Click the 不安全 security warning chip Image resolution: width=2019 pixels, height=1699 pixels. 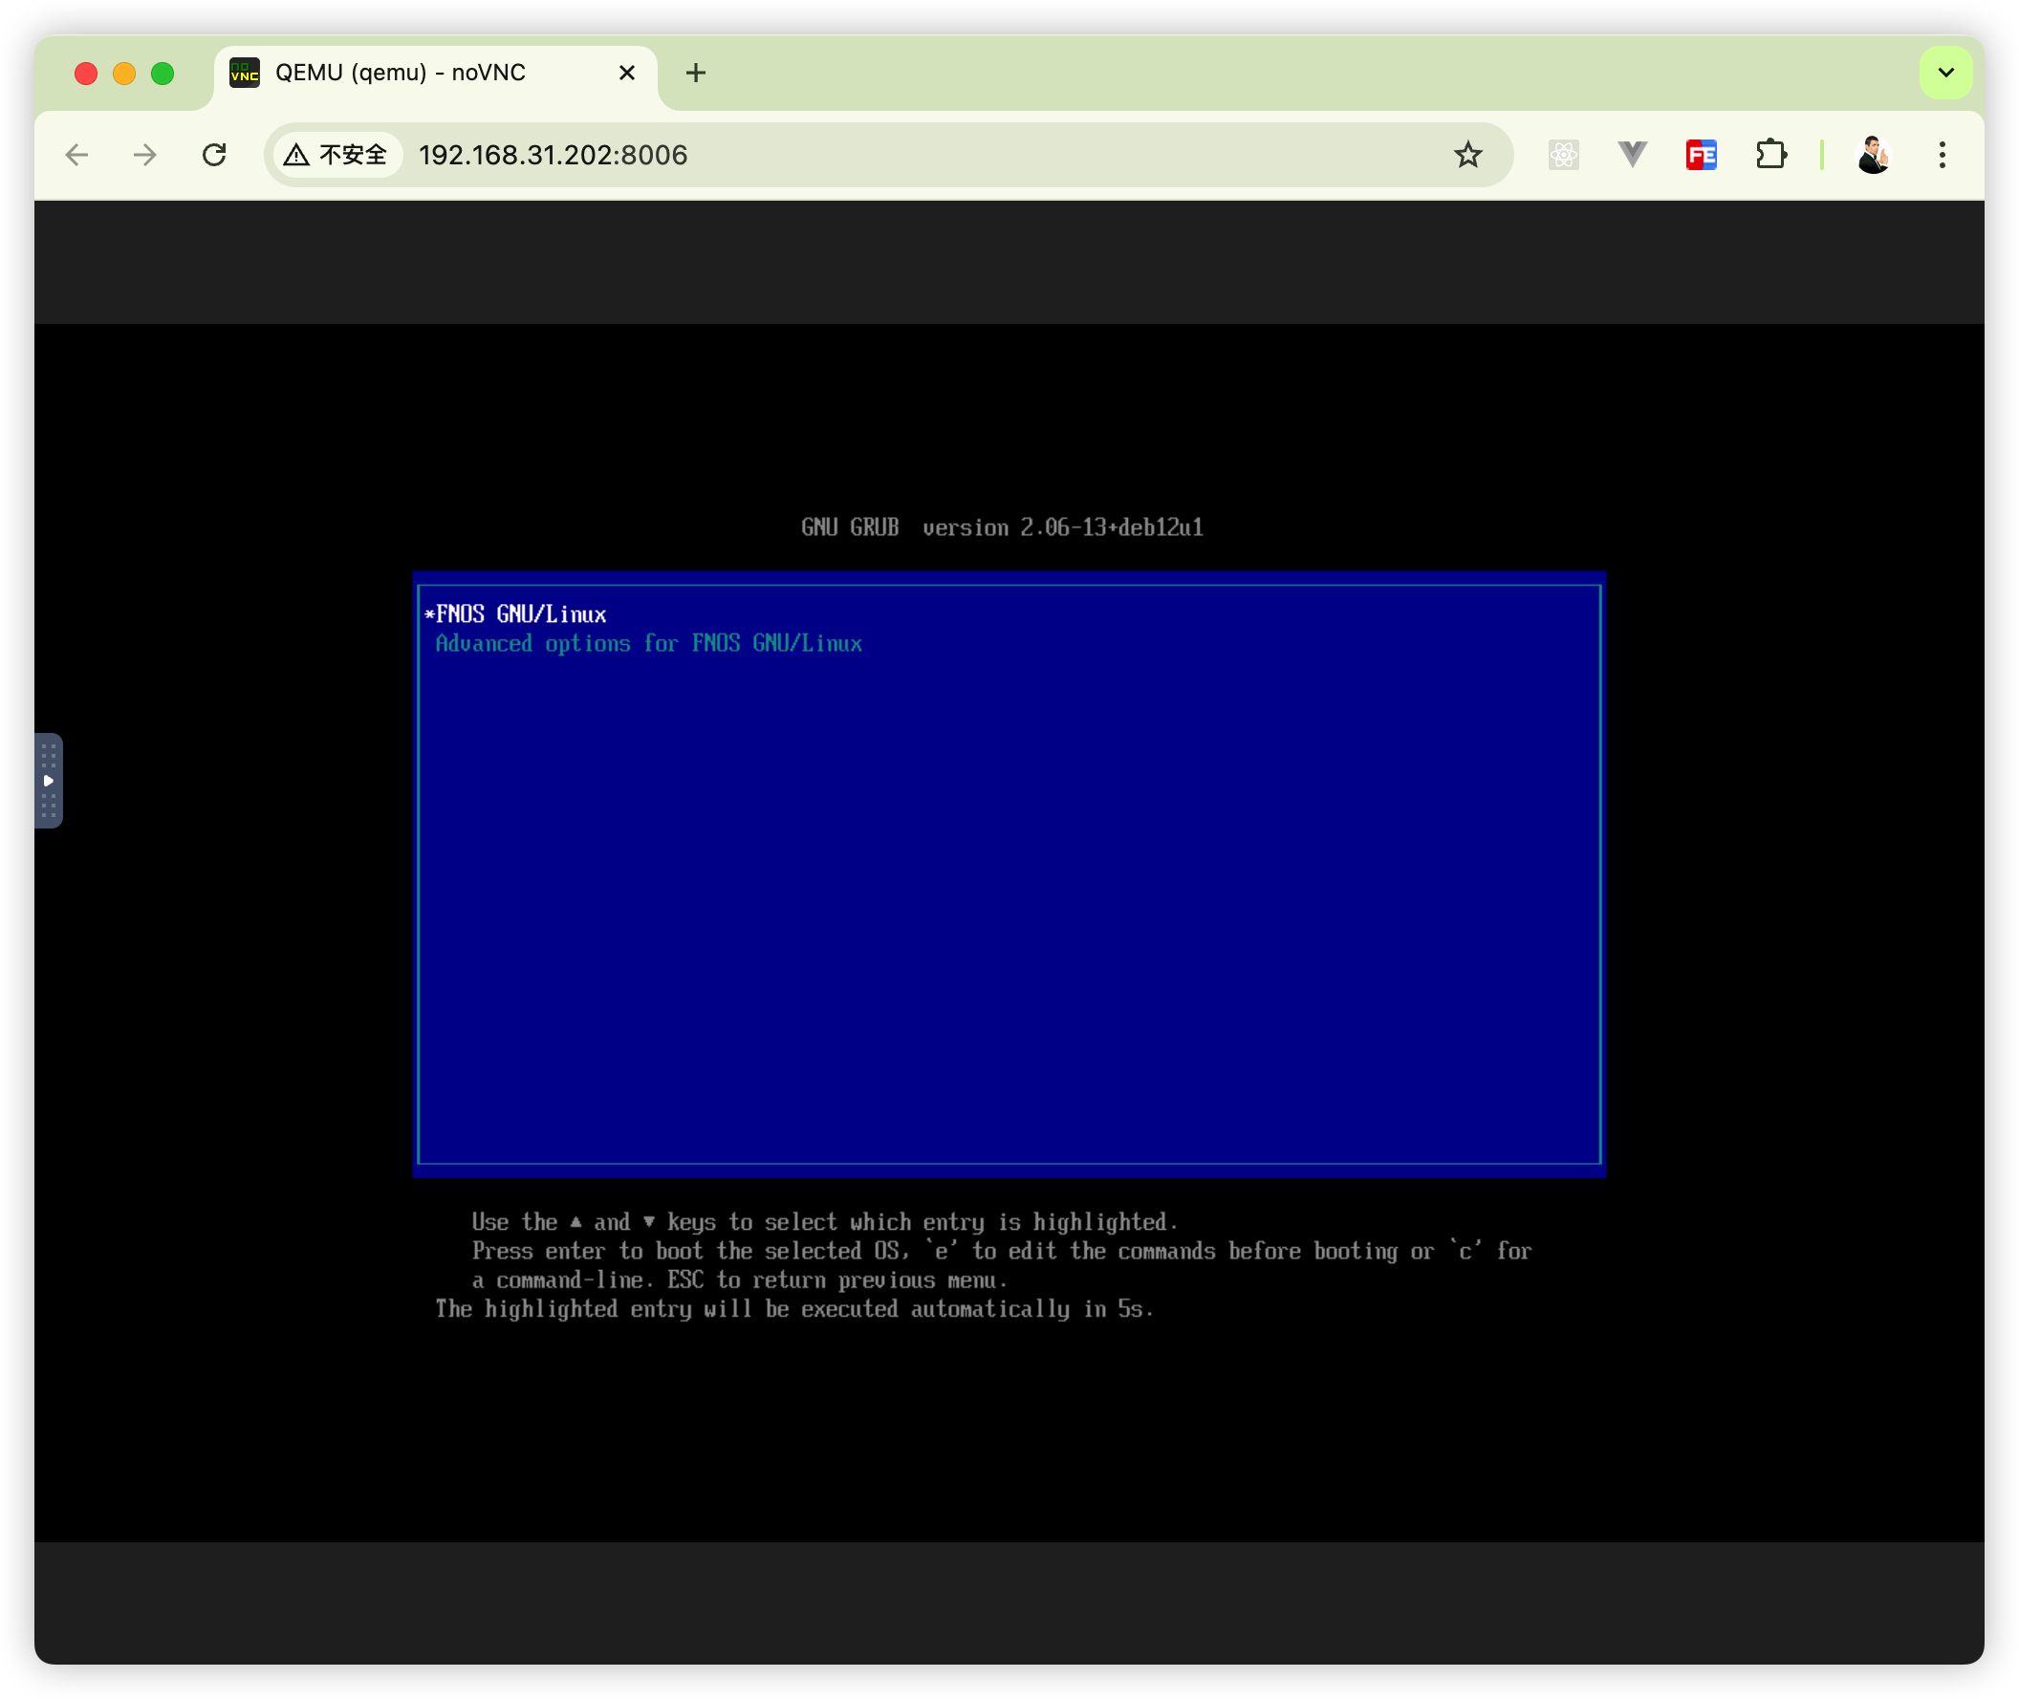tap(336, 155)
